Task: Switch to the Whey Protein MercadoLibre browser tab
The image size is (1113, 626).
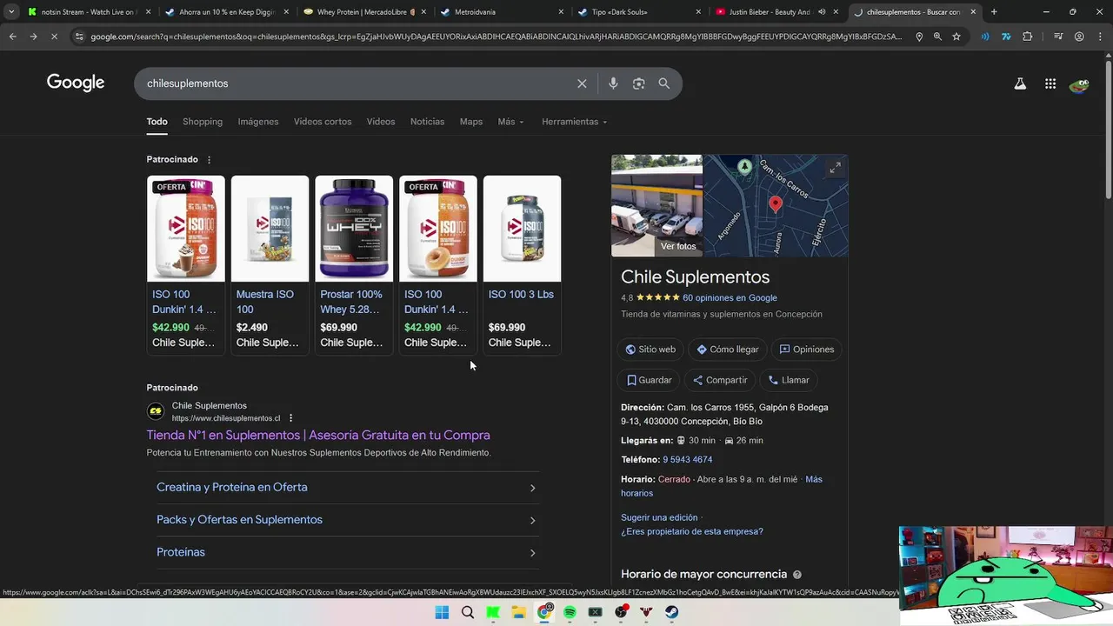Action: [x=365, y=12]
